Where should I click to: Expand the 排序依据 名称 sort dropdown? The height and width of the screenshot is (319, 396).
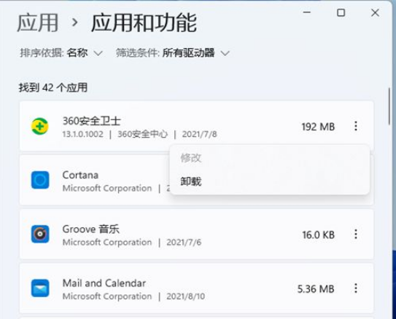[61, 53]
